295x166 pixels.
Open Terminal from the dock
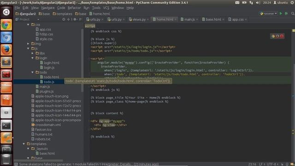point(6,125)
